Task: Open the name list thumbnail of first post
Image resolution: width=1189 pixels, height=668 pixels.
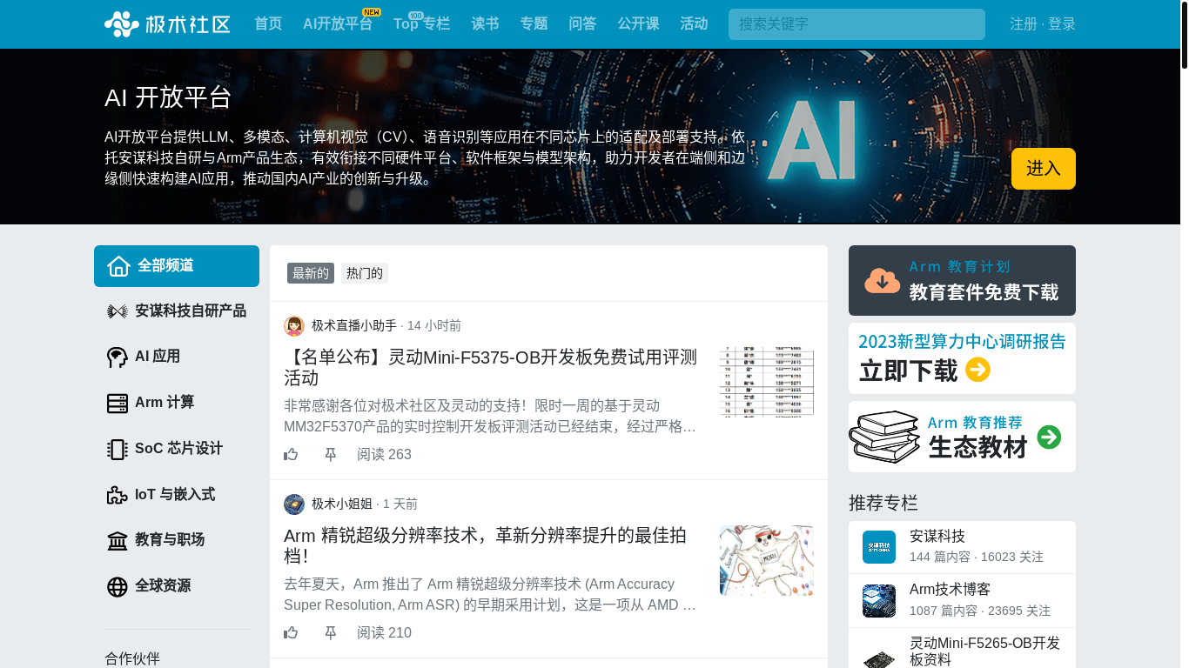Action: [x=767, y=383]
